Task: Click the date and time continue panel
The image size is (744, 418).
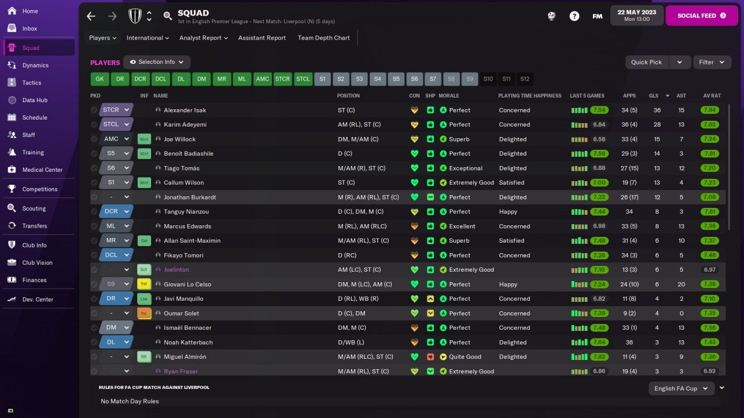Action: click(x=637, y=16)
